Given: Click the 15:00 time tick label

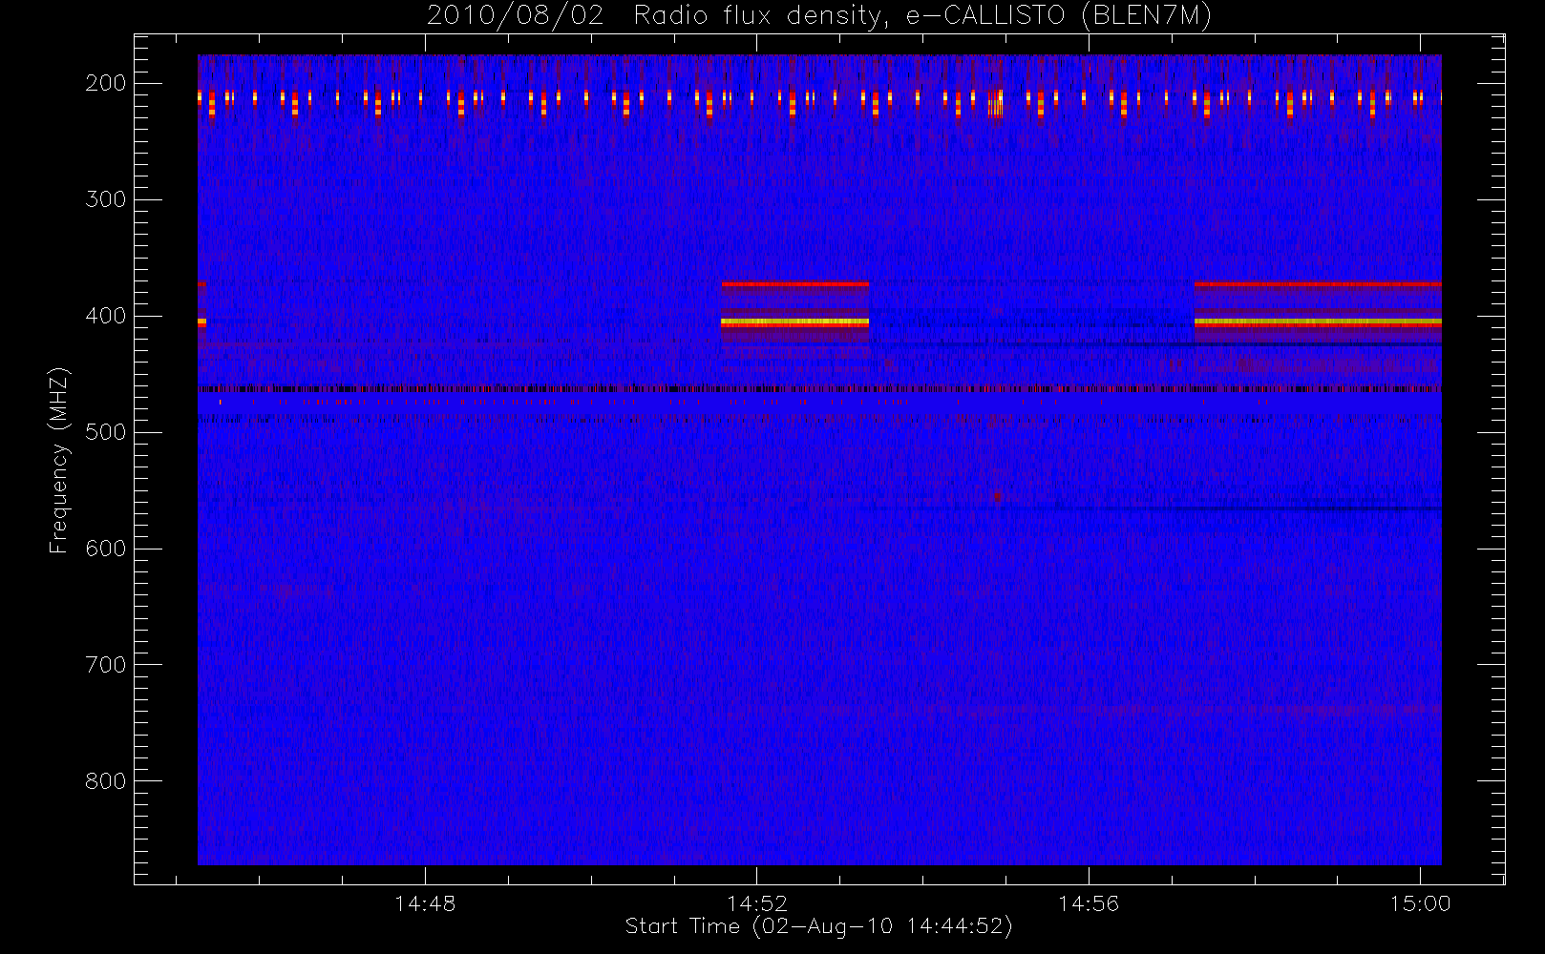Looking at the screenshot, I should click(x=1420, y=903).
